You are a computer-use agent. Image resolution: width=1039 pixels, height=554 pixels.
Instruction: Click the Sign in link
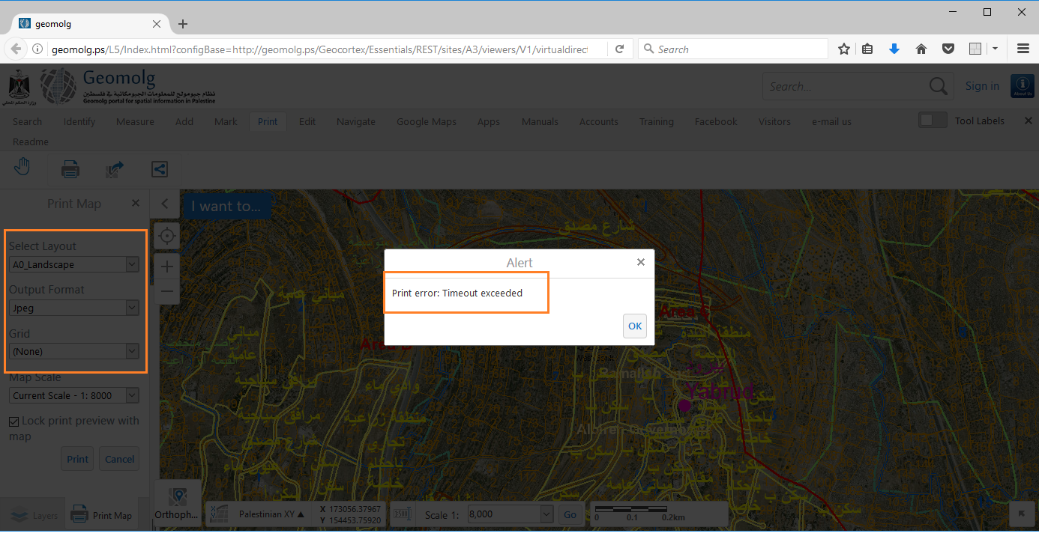click(982, 86)
